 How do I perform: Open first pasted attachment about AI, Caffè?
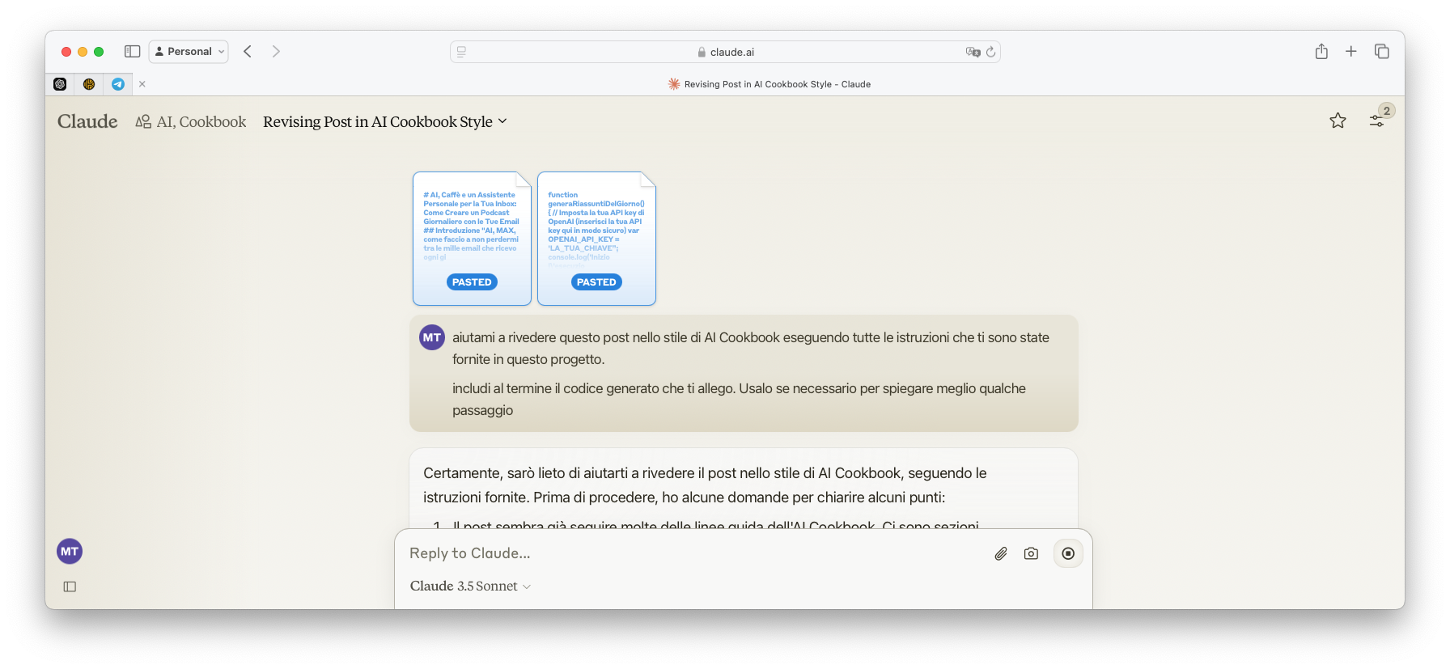coord(472,238)
